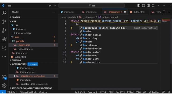Show errors and warnings in status bar

(12, 92)
